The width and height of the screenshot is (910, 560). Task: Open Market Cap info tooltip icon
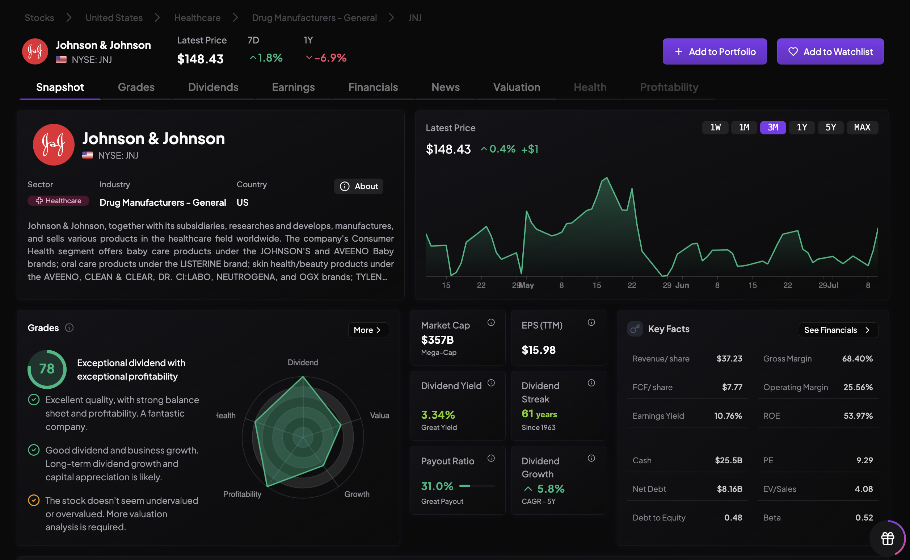(x=491, y=323)
